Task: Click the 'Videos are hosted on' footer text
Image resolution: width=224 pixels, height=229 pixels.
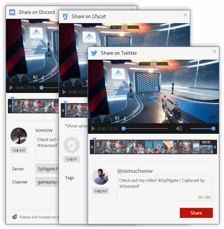Action: [37, 217]
